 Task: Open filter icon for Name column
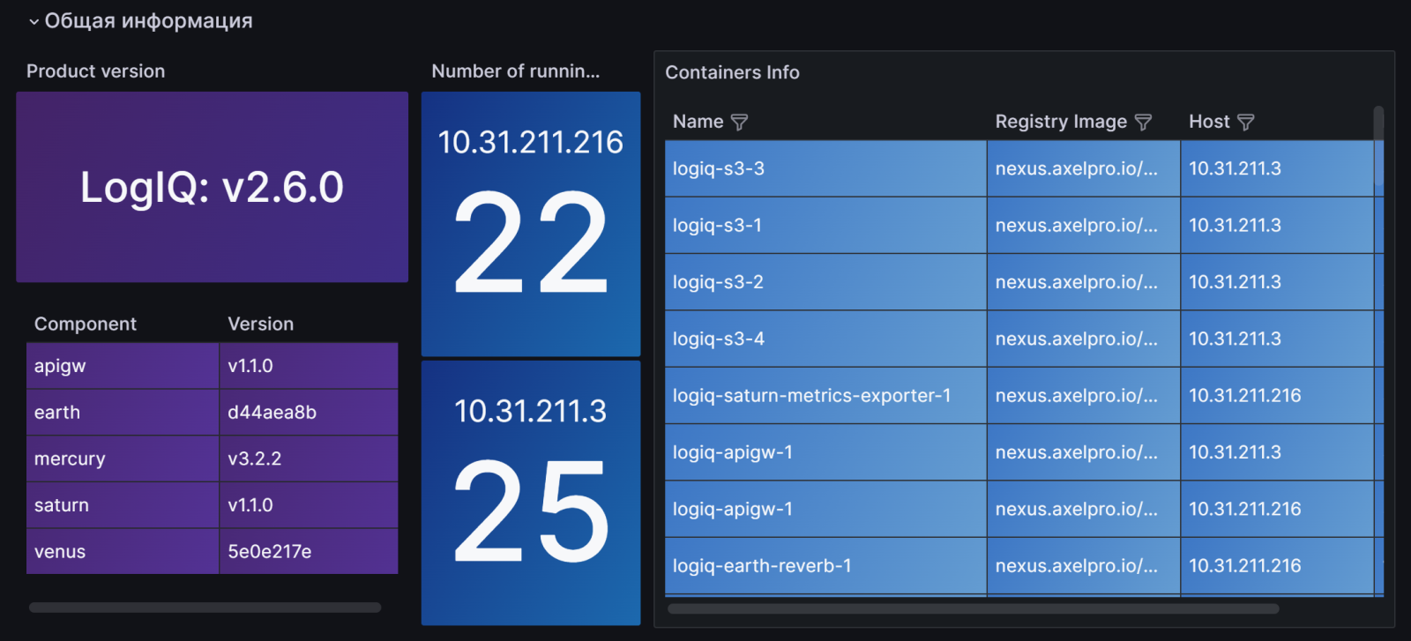(740, 123)
